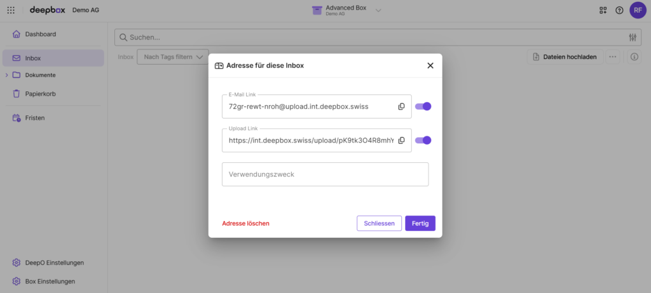This screenshot has width=651, height=293.
Task: Open the RF user avatar menu
Action: coord(638,10)
